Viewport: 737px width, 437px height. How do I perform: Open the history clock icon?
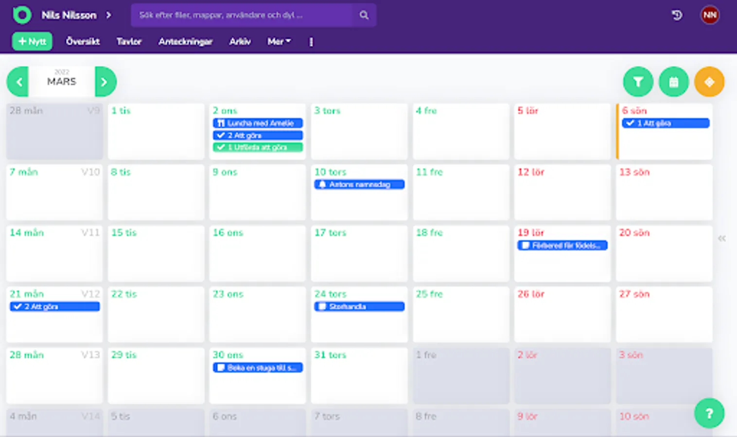(x=677, y=15)
